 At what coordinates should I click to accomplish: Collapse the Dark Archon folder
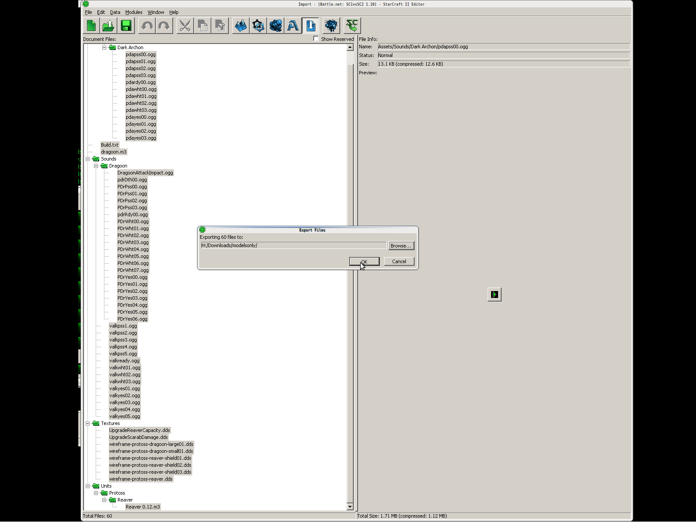click(x=104, y=47)
